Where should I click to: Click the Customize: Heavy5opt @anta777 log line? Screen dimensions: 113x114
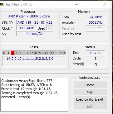pos(27,81)
